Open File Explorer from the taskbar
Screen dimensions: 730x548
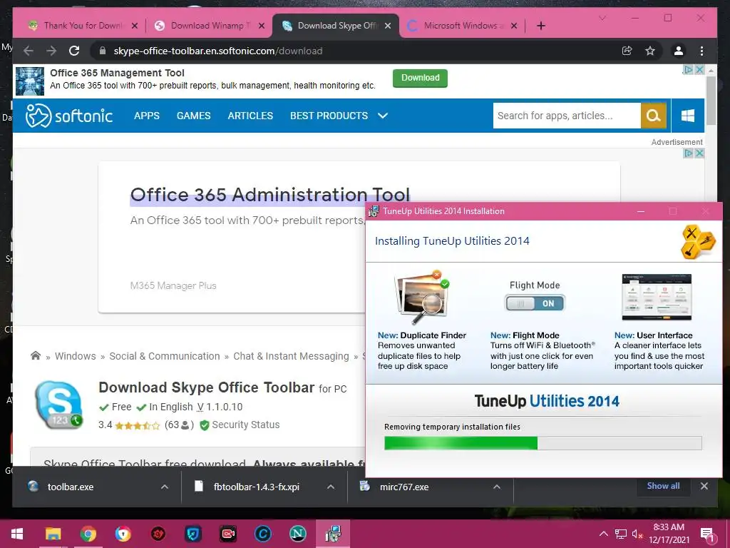click(x=53, y=534)
